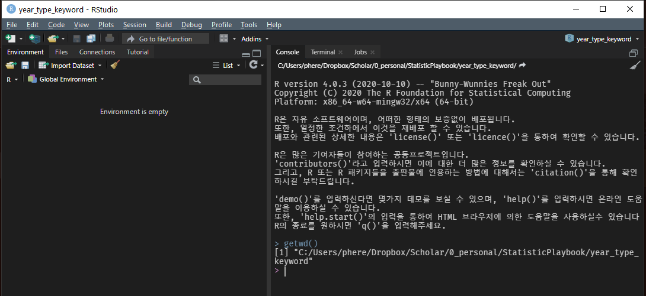The width and height of the screenshot is (646, 296).
Task: Maximize the RStudio window
Action: [603, 9]
